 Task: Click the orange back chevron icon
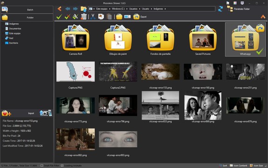pyautogui.click(x=59, y=9)
